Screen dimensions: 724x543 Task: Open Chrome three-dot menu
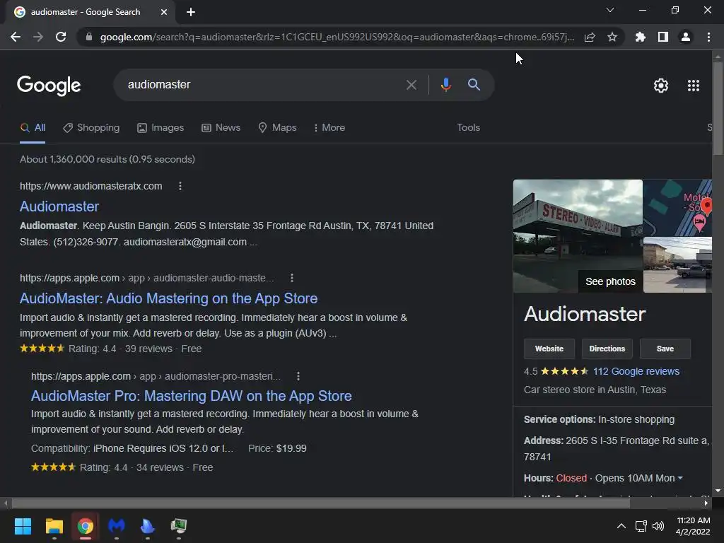(x=708, y=37)
